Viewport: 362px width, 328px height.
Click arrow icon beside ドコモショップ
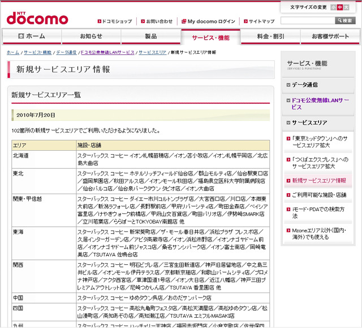(100, 21)
